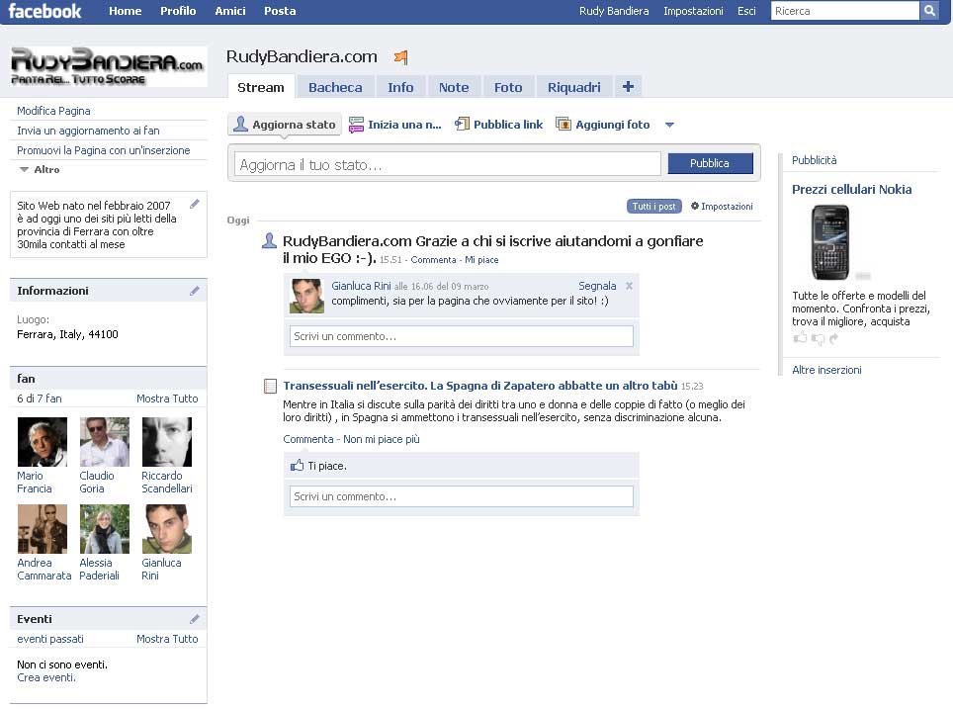The width and height of the screenshot is (953, 710).
Task: Click the share arrow icon under Nokia ad
Action: 833,338
